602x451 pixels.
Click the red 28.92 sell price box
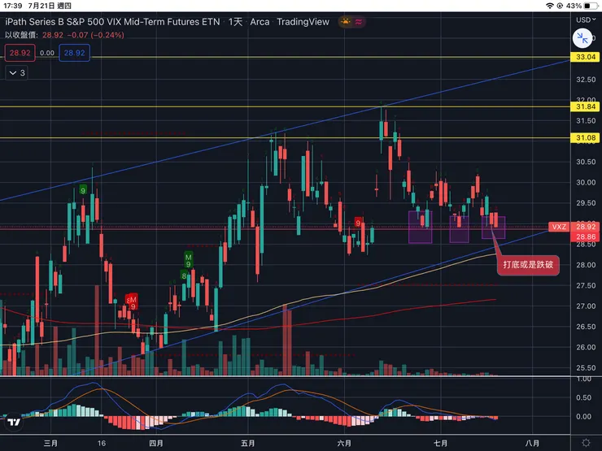(20, 53)
